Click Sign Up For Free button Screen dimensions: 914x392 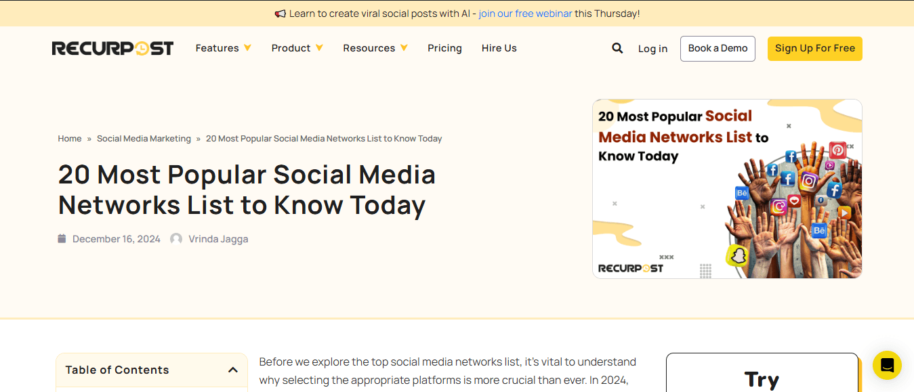(x=814, y=48)
